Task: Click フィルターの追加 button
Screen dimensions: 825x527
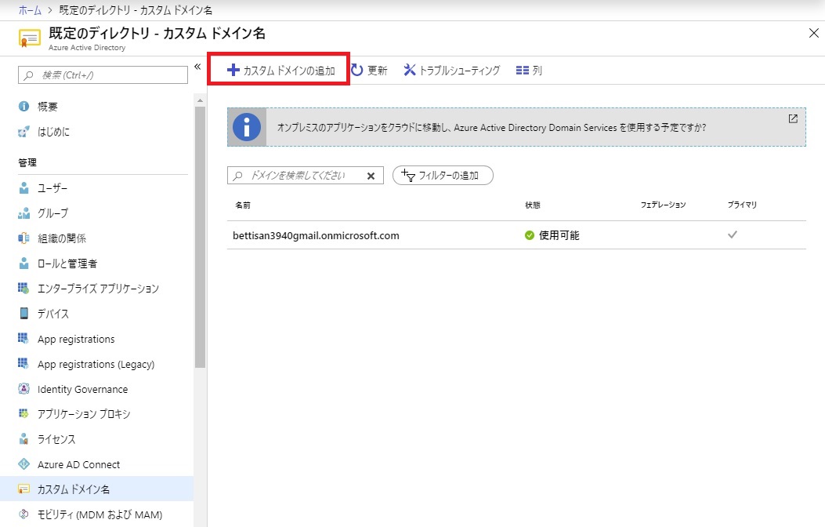Action: pyautogui.click(x=443, y=176)
